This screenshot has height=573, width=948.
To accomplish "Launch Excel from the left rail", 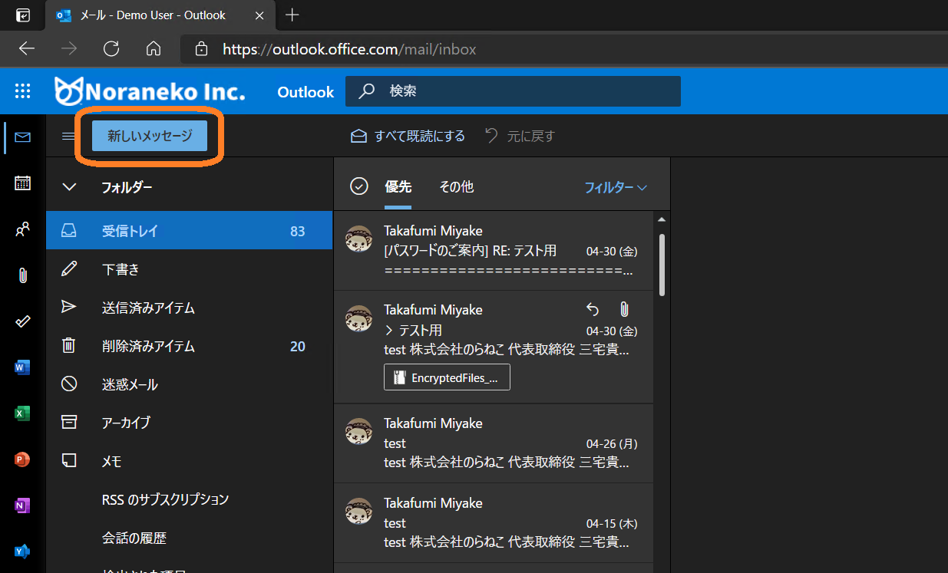I will click(22, 413).
